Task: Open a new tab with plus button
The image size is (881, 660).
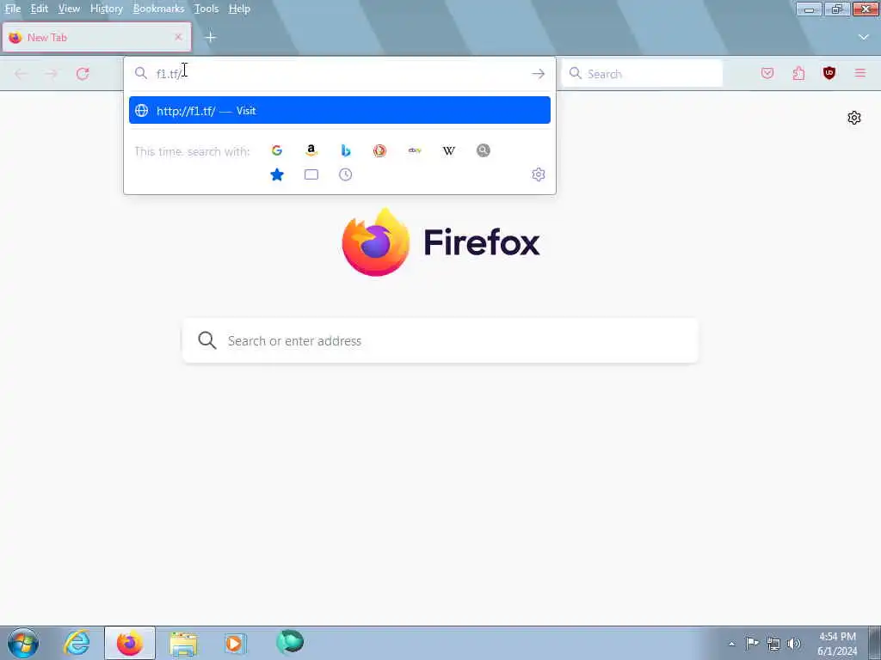Action: click(211, 37)
